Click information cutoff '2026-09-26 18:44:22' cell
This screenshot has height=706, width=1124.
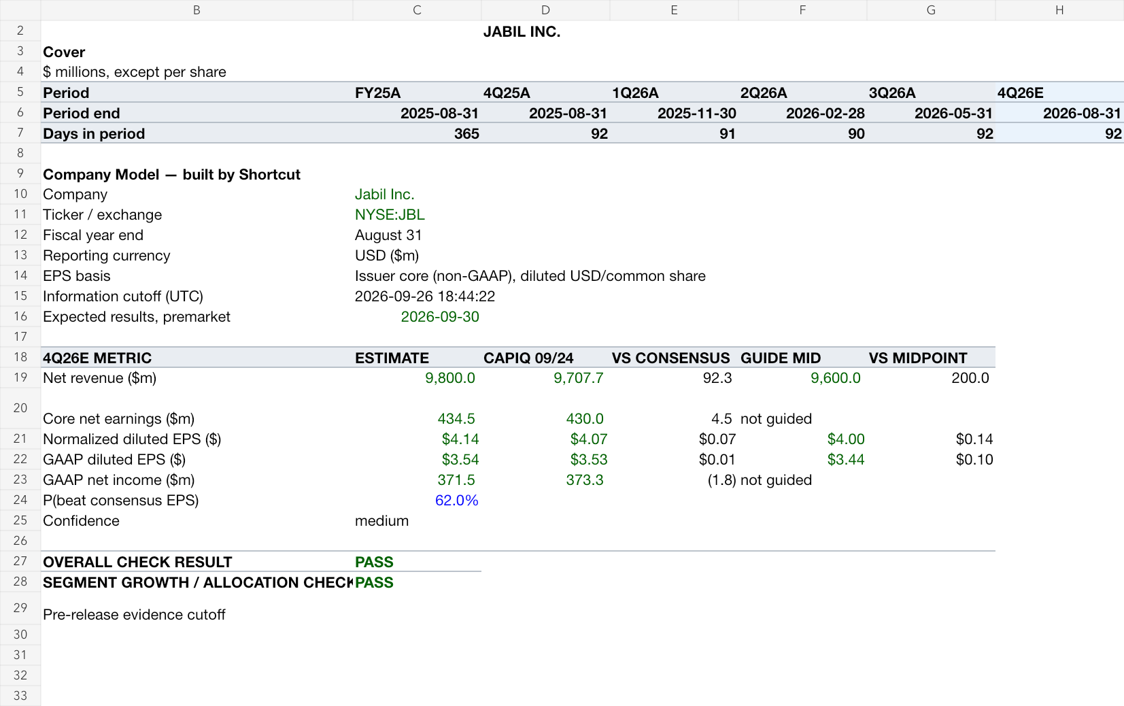point(425,297)
